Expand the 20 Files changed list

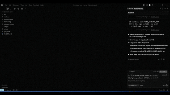pos(132,72)
